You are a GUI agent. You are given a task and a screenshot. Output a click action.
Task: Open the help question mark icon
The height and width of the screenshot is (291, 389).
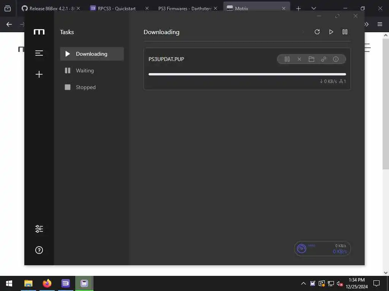pos(39,250)
